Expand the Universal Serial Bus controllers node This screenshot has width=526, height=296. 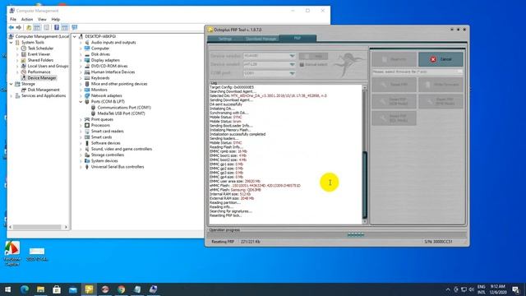[81, 167]
